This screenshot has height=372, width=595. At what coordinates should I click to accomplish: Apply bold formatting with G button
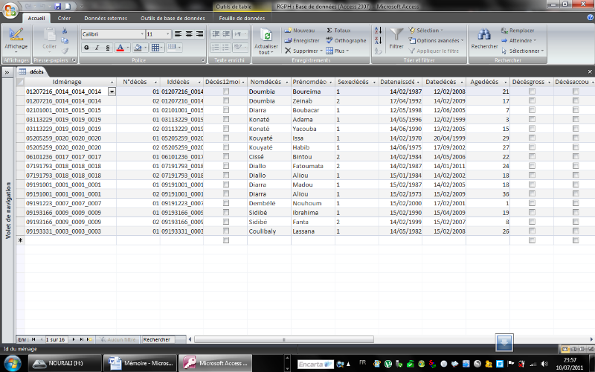[86, 48]
